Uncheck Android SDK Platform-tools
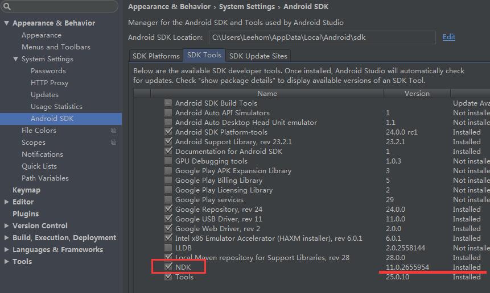490x293 pixels. 168,132
